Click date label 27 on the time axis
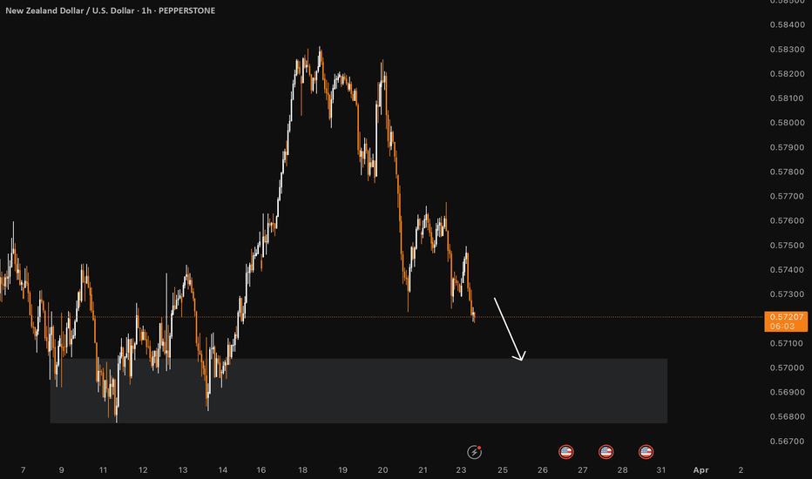The image size is (812, 479). click(x=583, y=470)
